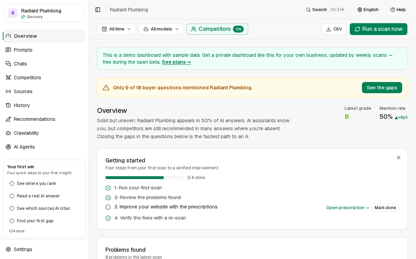Screen dimensions: 416x259
Task: Click the AI Agents icon
Action: pyautogui.click(x=8, y=147)
